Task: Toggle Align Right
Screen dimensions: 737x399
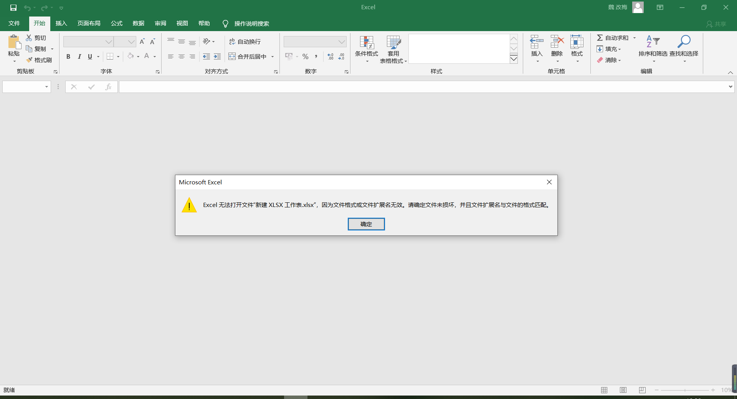Action: click(192, 56)
